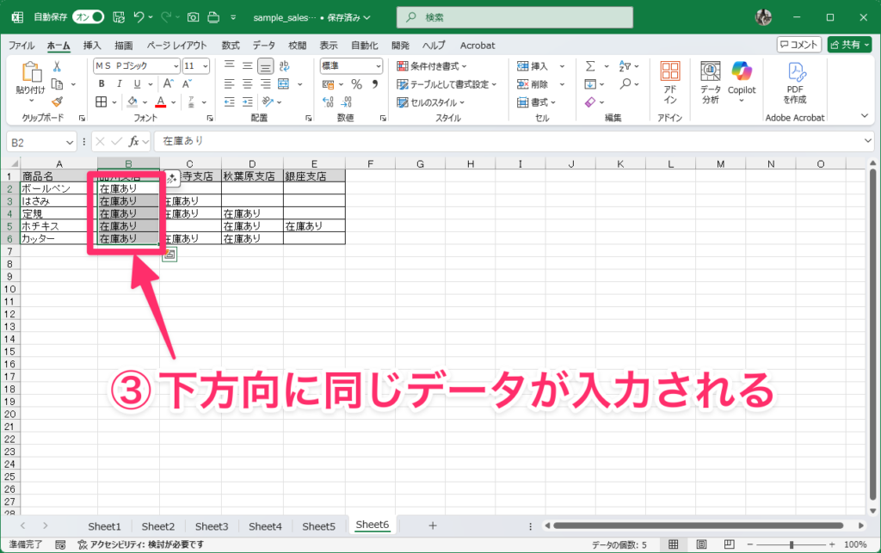Image resolution: width=881 pixels, height=553 pixels.
Task: Open the 挿入 (Insert) ribbon tab
Action: tap(92, 45)
